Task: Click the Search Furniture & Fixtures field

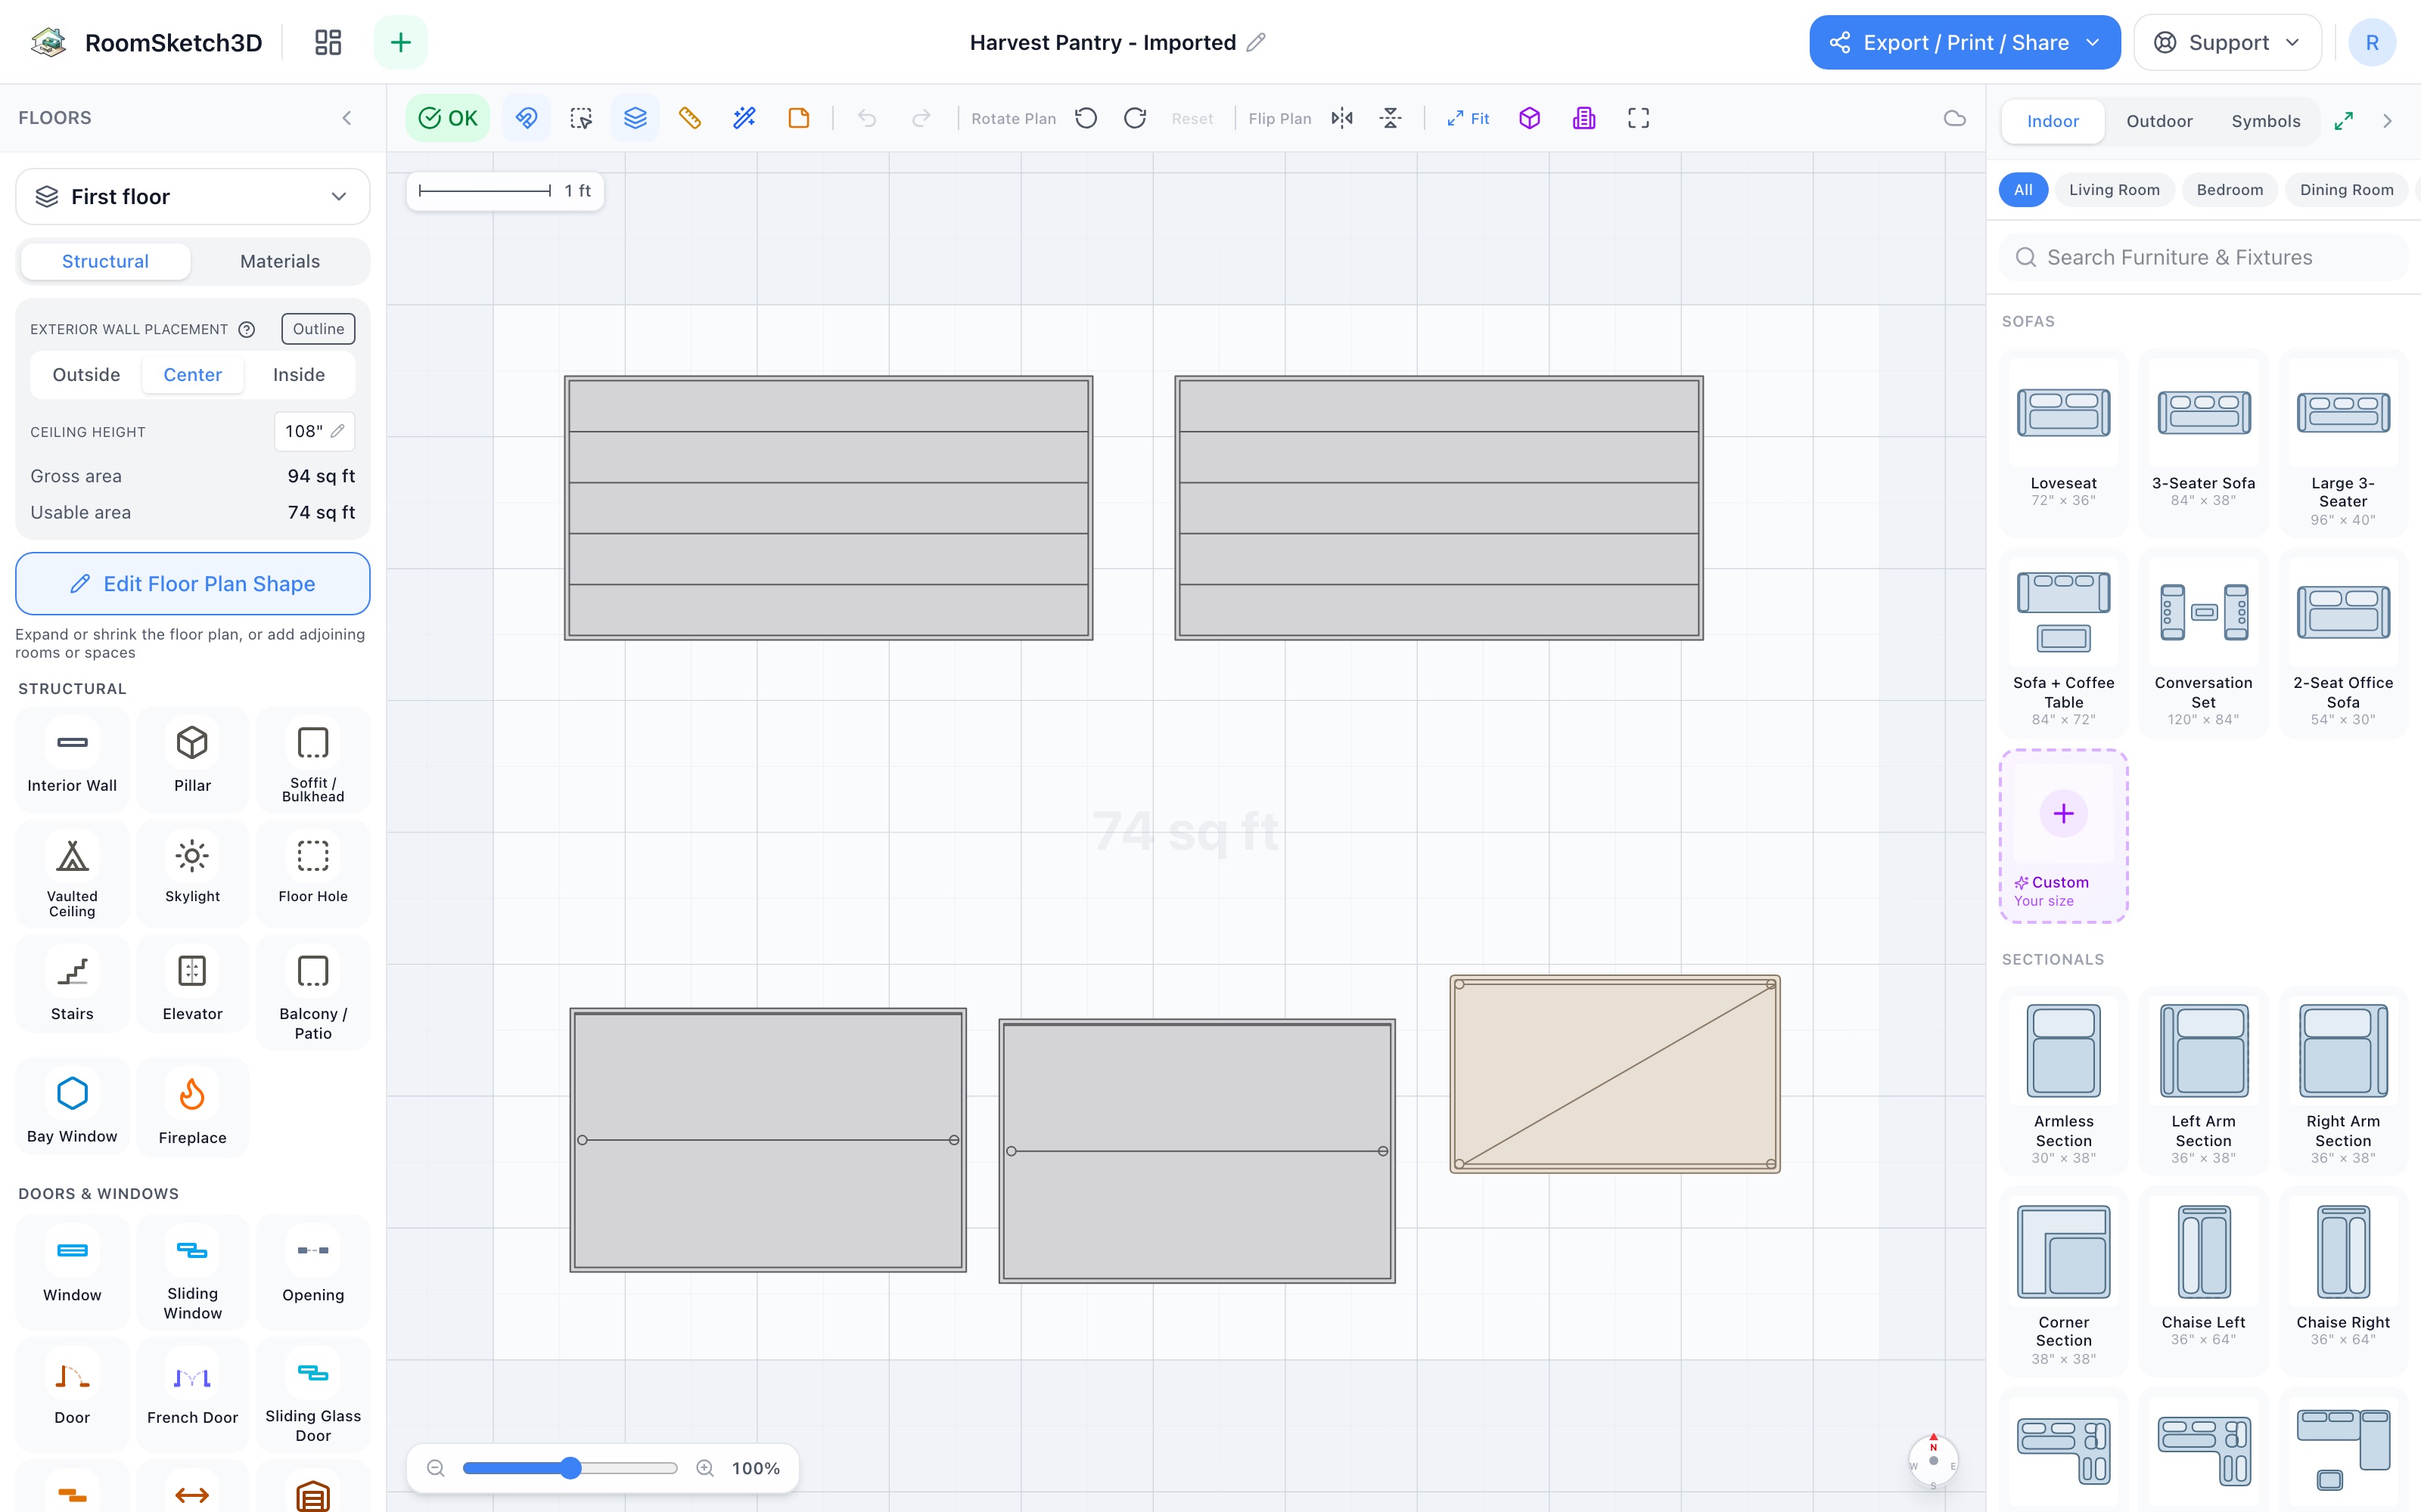Action: [x=2203, y=257]
